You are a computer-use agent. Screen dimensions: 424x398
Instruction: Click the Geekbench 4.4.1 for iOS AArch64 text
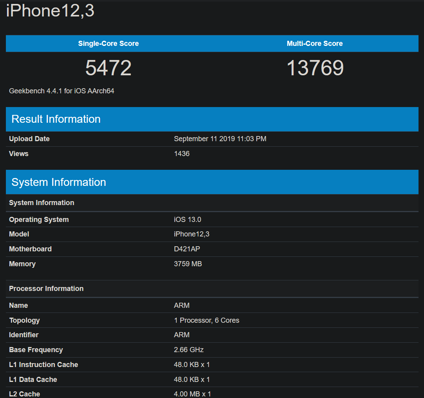[62, 91]
